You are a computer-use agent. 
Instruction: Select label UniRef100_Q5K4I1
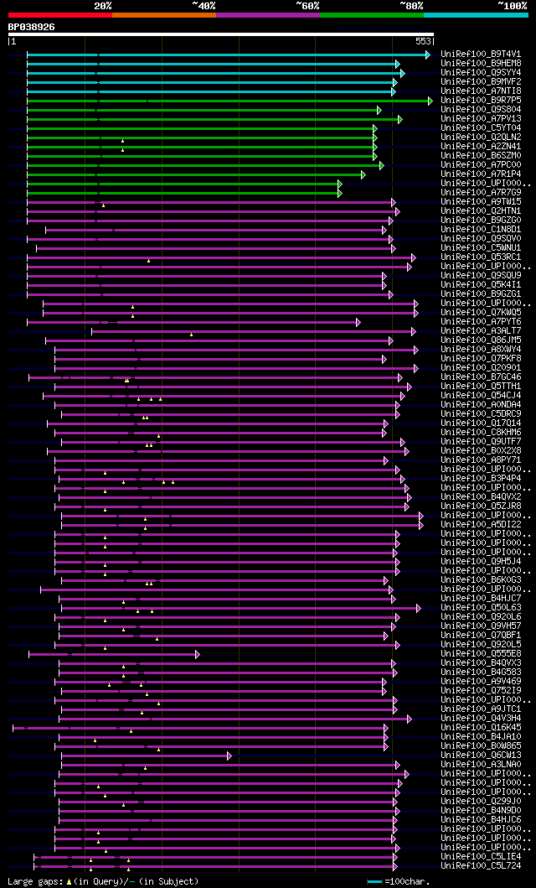[482, 285]
